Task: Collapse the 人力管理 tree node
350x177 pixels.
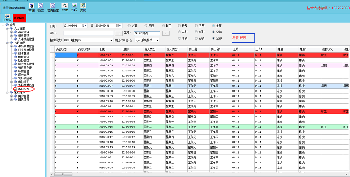Action: (x=7, y=28)
